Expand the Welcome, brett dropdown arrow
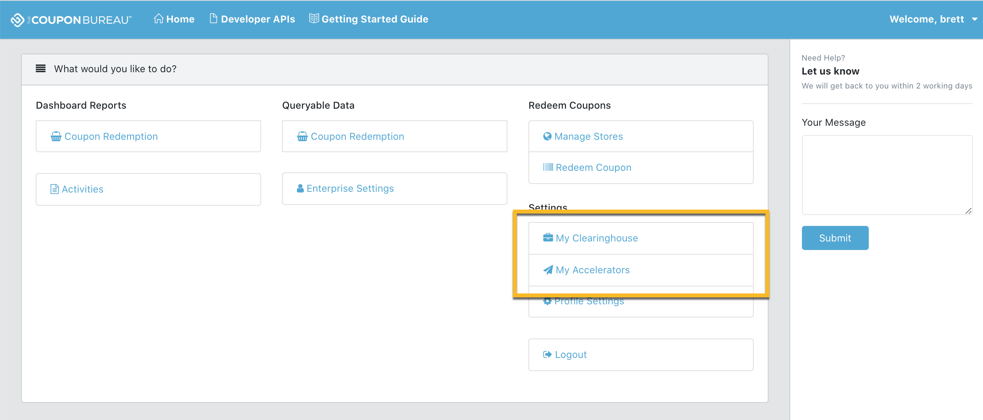 974,19
